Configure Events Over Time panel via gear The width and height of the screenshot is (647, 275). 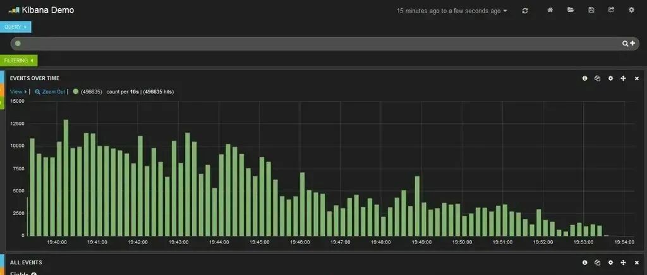tap(611, 78)
